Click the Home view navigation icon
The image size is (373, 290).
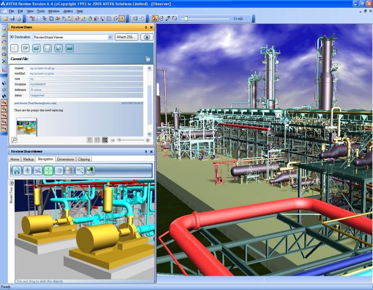click(17, 170)
